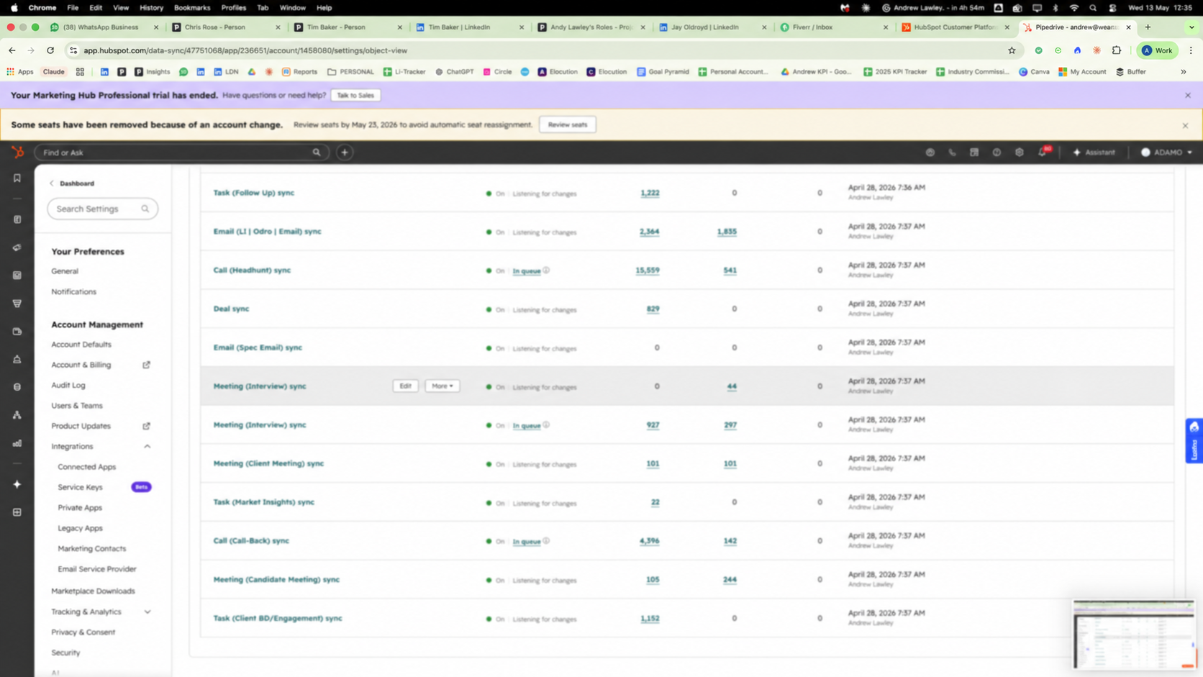
Task: Switch to the HubSpot Customer Platform tab
Action: (x=955, y=27)
